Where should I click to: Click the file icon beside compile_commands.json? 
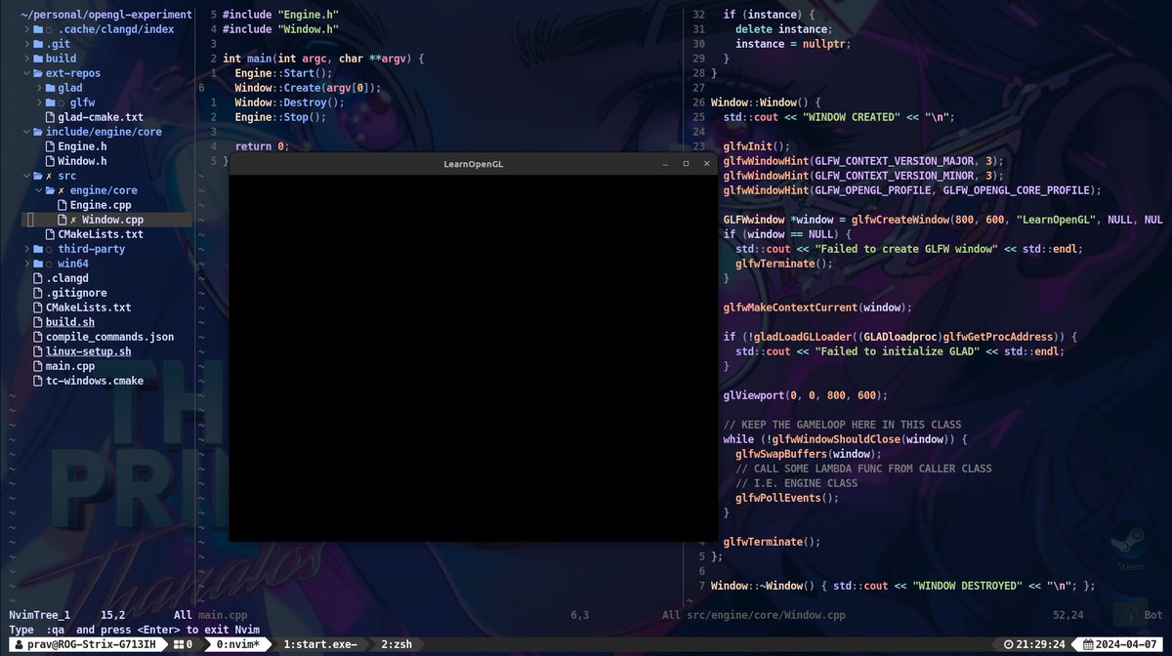39,337
